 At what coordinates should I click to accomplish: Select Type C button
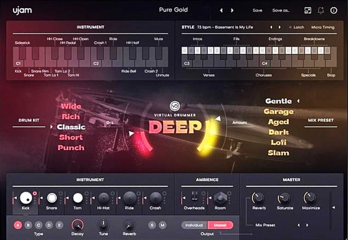click(x=39, y=225)
